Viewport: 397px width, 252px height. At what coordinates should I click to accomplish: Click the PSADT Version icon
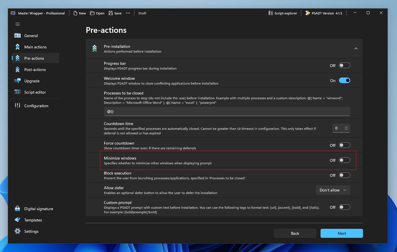[308, 13]
